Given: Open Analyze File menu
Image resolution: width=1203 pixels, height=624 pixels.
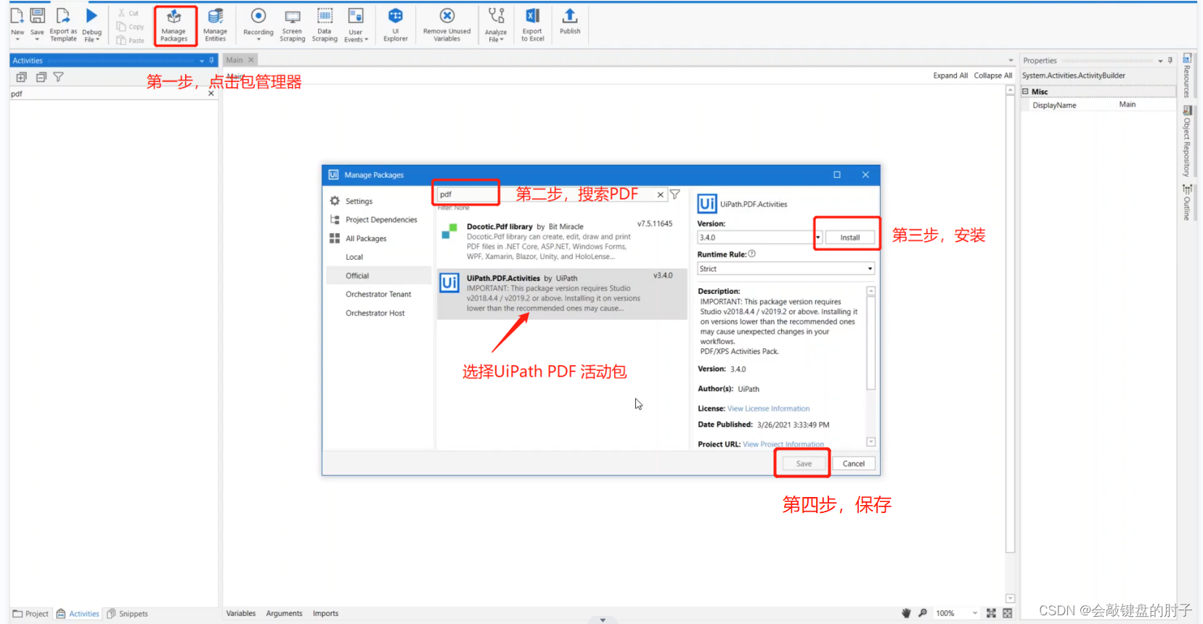Looking at the screenshot, I should [x=496, y=25].
